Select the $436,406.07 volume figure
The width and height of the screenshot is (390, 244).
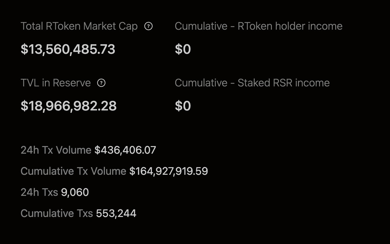click(x=125, y=150)
